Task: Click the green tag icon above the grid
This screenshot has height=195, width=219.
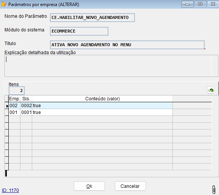Action: tap(211, 90)
